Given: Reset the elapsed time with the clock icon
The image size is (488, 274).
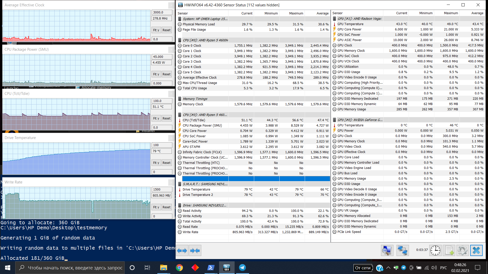Looking at the screenshot, I should 435,251.
